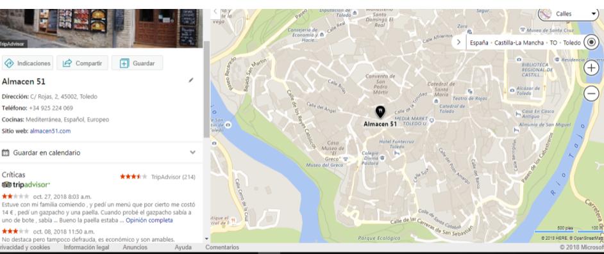
Task: Click the Convento de San Pedro Mártir label
Action: click(380, 84)
